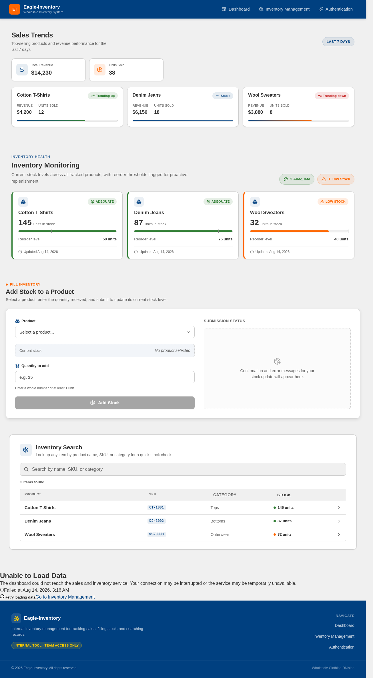373x678 pixels.
Task: Click the warning icon in 1 Low Stock badge
Action: pos(324,179)
